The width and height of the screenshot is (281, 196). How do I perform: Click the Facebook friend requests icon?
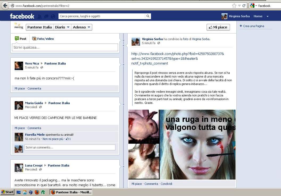click(39, 16)
